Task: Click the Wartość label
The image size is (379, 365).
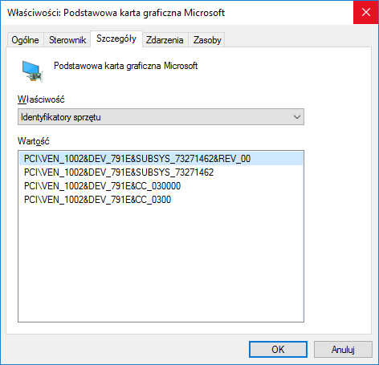Action: click(x=34, y=141)
